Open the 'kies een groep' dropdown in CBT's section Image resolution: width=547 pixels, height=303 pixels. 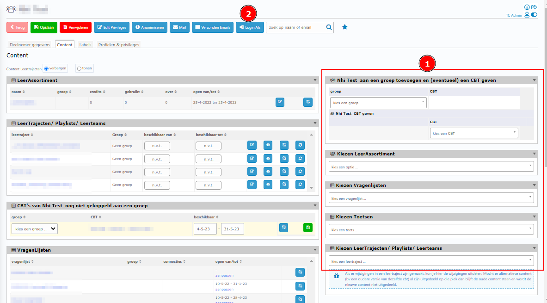35,229
